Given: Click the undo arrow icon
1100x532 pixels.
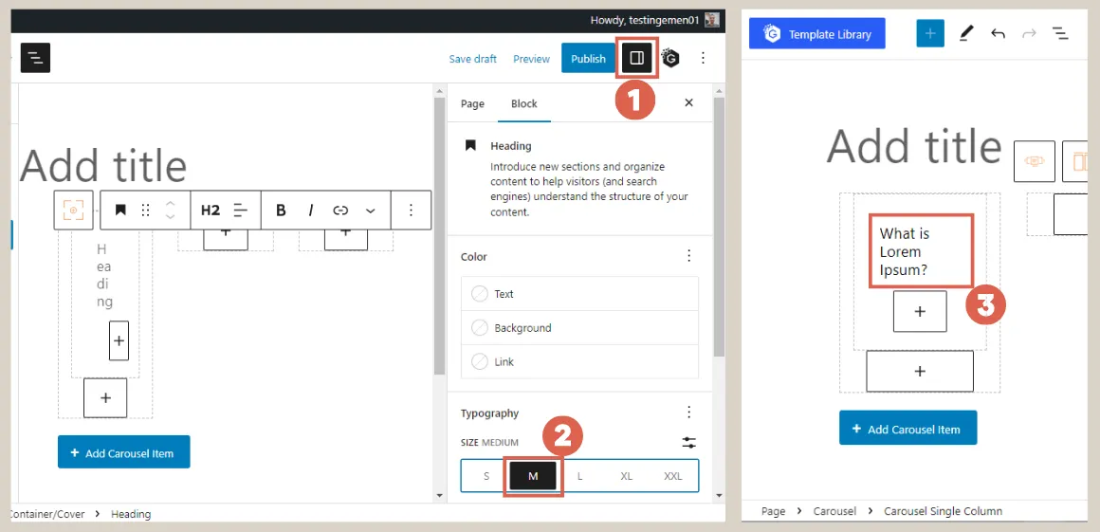Looking at the screenshot, I should [998, 34].
